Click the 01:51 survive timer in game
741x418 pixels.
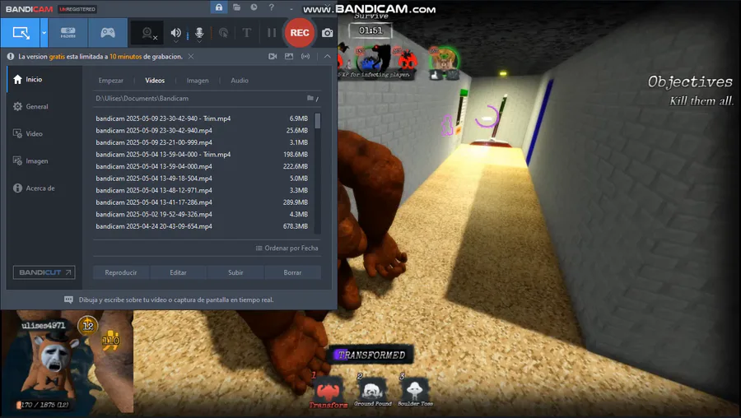[371, 30]
